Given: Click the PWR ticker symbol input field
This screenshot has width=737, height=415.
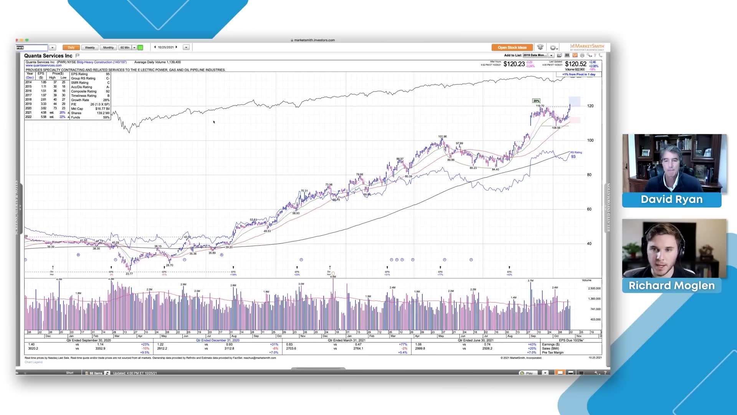Looking at the screenshot, I should [x=32, y=48].
